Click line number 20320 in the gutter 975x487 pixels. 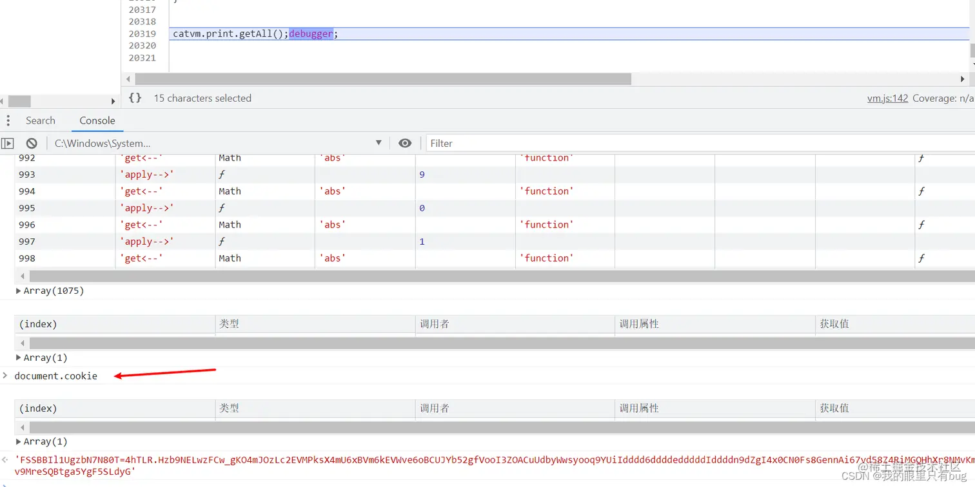point(143,46)
